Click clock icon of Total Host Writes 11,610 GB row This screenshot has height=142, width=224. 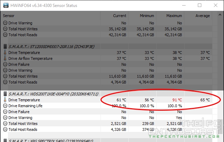click(x=5, y=76)
